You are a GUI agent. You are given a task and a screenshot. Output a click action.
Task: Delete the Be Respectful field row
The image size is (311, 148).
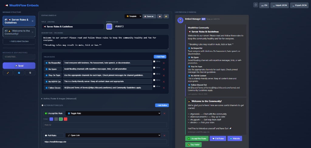click(164, 63)
